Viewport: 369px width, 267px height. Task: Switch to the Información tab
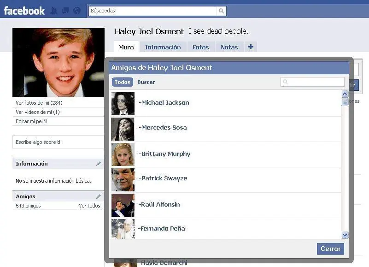coord(163,47)
